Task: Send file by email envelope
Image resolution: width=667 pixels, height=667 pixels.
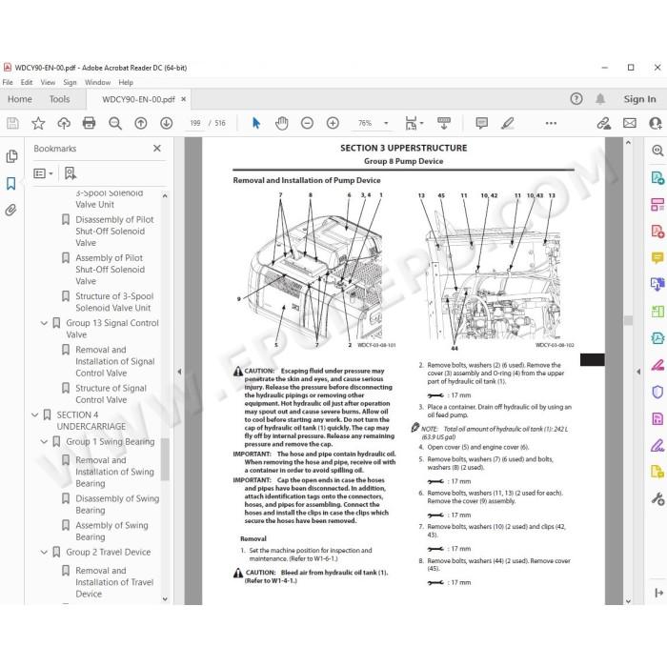Action: (630, 123)
